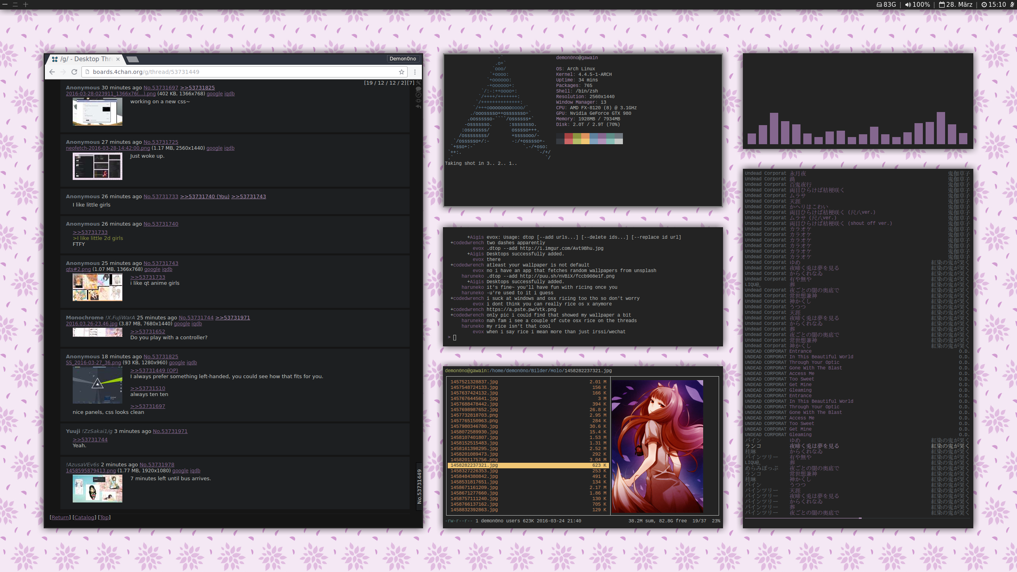Click the compass icon in the thread sidebar
This screenshot has height=572, width=1017.
tap(418, 95)
